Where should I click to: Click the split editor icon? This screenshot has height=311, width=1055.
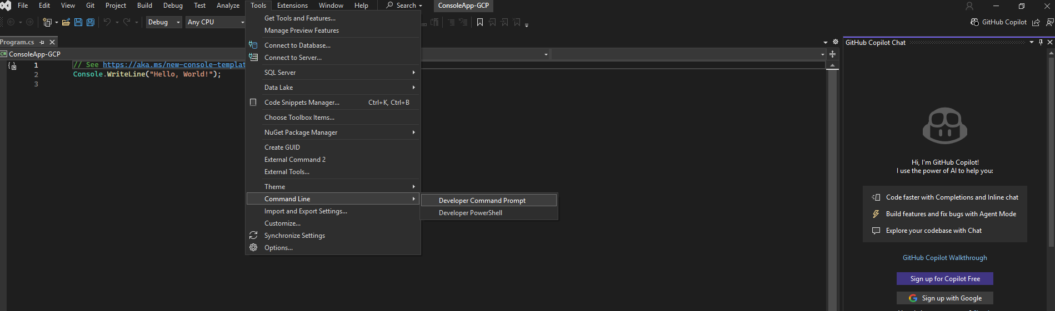click(x=832, y=54)
